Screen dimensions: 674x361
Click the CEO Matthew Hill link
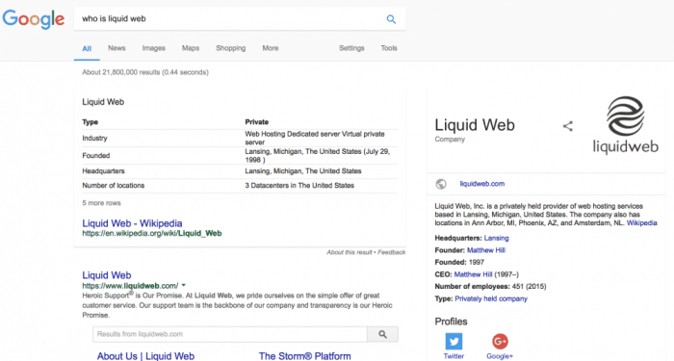pos(474,274)
